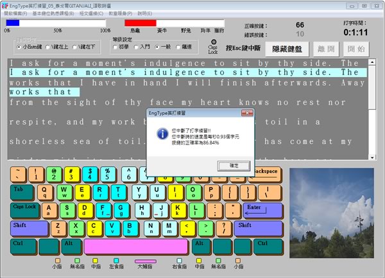The image size is (385, 278).
Task: Open the 開啟檔案(F) menu
Action: point(15,13)
